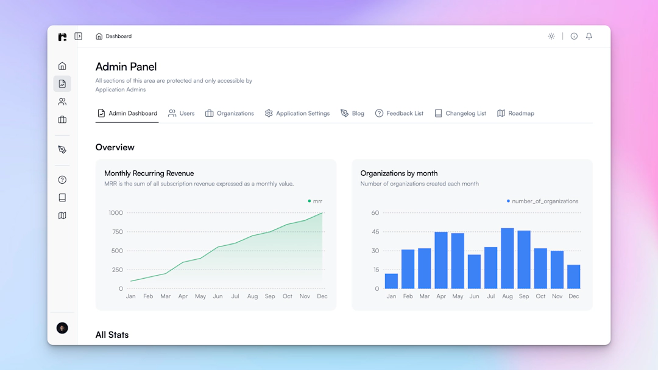Screen dimensions: 658x370
Task: Open the info circle icon in header
Action: point(574,36)
